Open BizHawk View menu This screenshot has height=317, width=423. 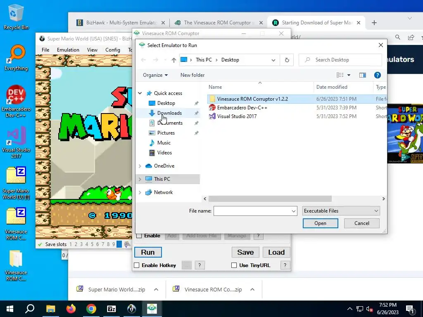coord(92,50)
